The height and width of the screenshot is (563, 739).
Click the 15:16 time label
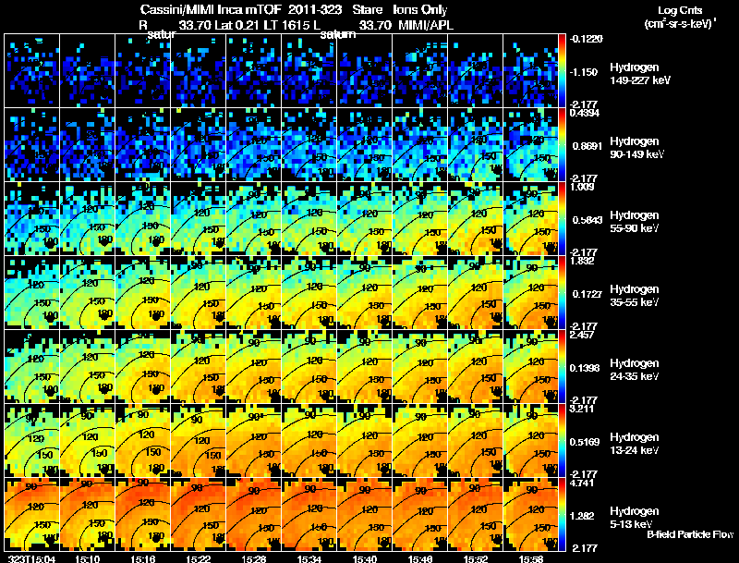(143, 558)
